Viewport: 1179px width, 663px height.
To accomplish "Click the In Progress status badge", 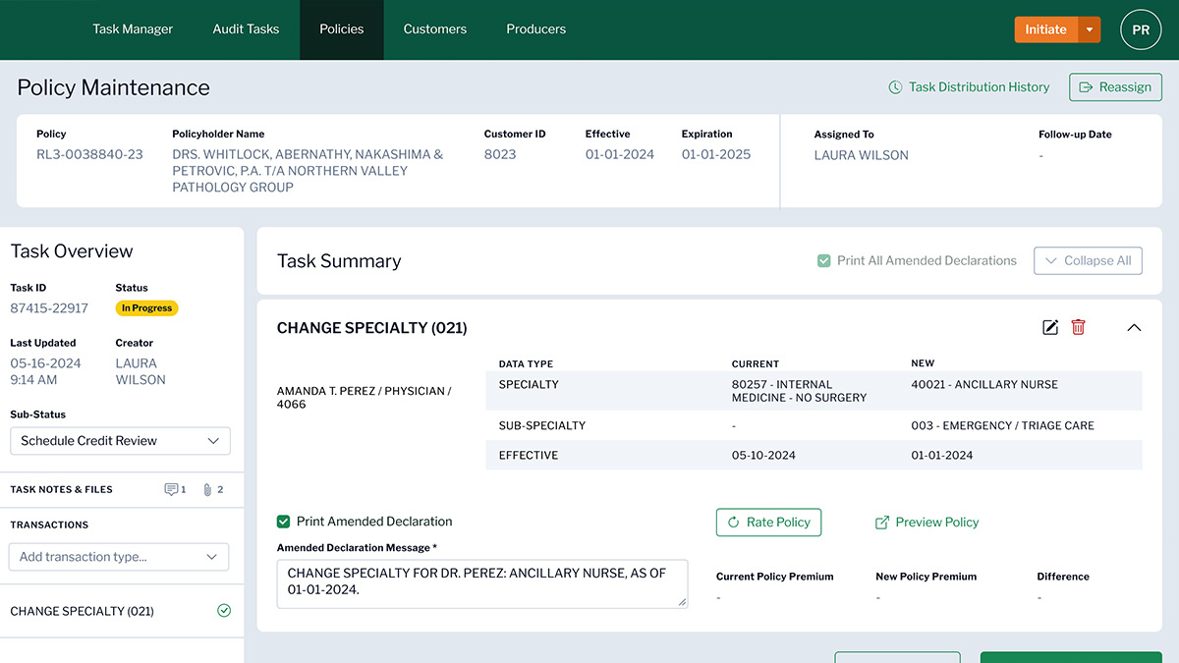I will [x=147, y=308].
